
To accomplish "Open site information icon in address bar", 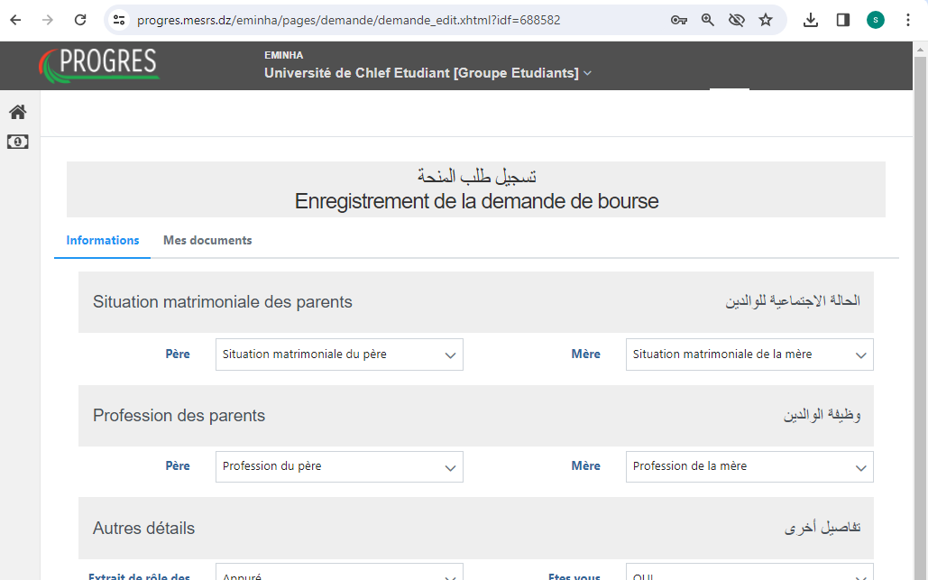I will click(119, 20).
